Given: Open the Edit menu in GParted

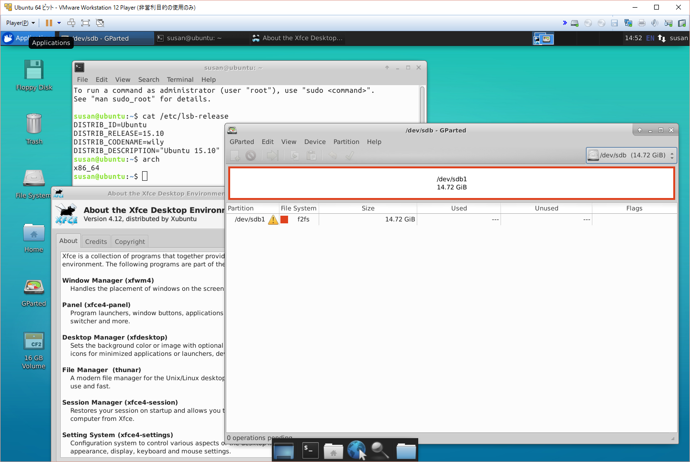Looking at the screenshot, I should (x=267, y=142).
